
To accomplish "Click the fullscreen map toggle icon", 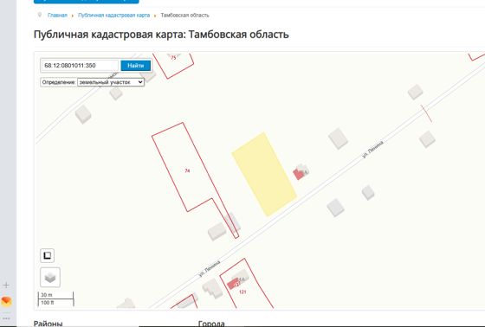I will [47, 255].
